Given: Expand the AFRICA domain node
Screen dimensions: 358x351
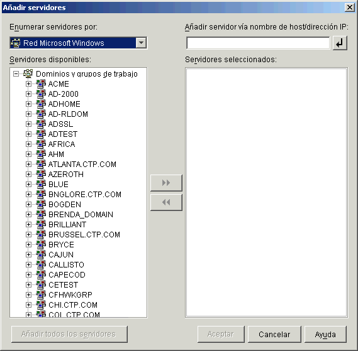Looking at the screenshot, I should tap(28, 144).
